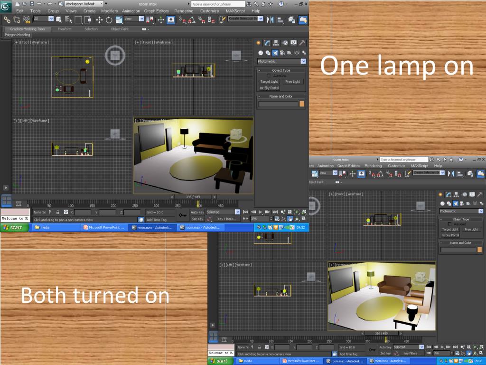Image resolution: width=486 pixels, height=365 pixels.
Task: Click the Maximize Viewport Toggle in upper window
Action: click(304, 219)
